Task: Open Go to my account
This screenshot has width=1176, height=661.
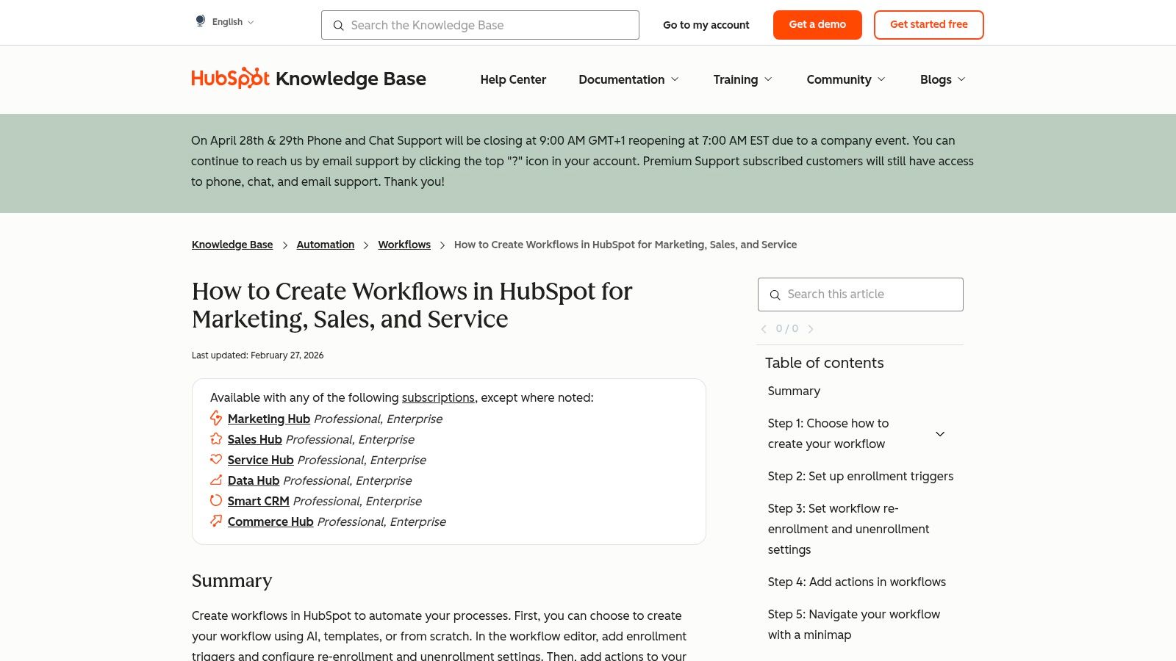Action: coord(706,25)
